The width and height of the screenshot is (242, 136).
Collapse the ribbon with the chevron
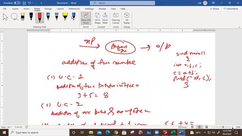(x=239, y=27)
